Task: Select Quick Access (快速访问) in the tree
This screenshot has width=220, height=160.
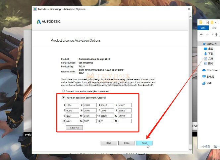Action: pyautogui.click(x=211, y=44)
